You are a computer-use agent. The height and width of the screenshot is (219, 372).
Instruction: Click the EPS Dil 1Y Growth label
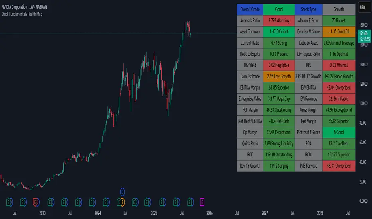(x=309, y=76)
